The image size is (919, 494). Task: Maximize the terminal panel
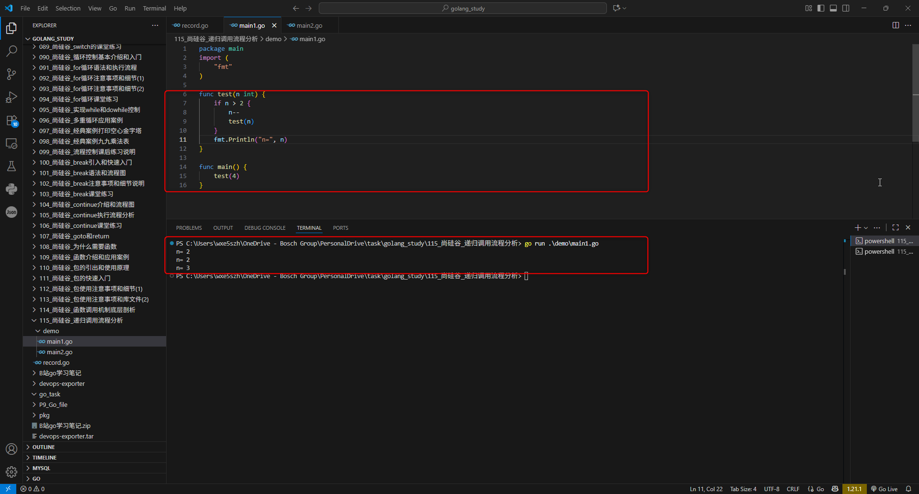896,228
